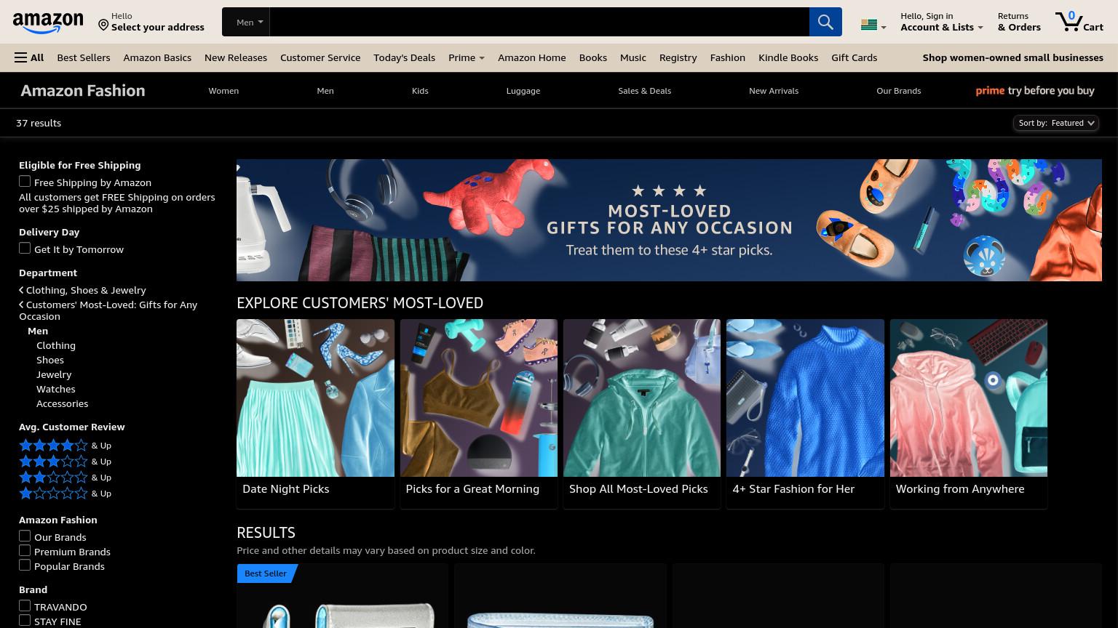Viewport: 1118px width, 628px height.
Task: Open Luggage tab in Amazon Fashion
Action: pyautogui.click(x=523, y=91)
